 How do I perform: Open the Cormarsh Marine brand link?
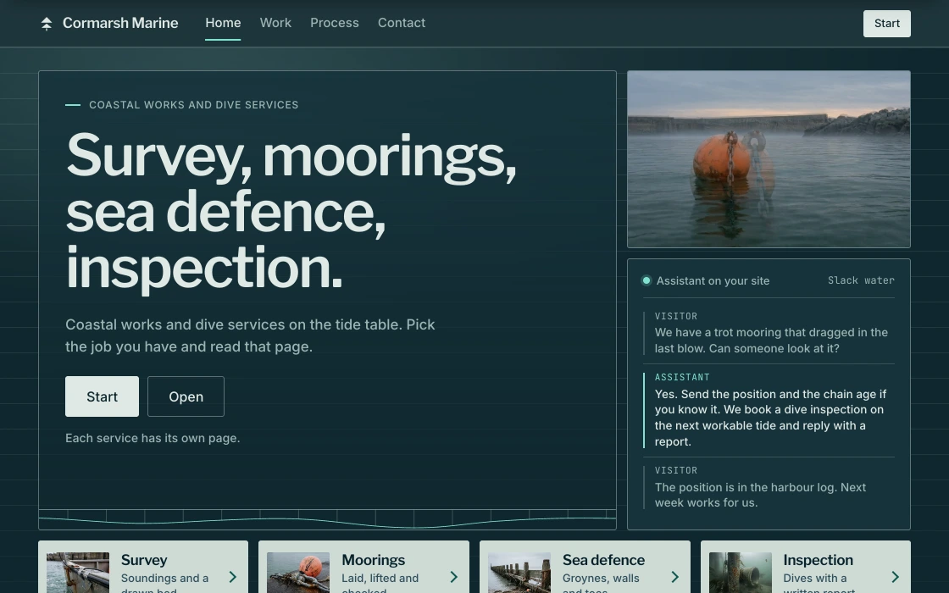pyautogui.click(x=109, y=23)
